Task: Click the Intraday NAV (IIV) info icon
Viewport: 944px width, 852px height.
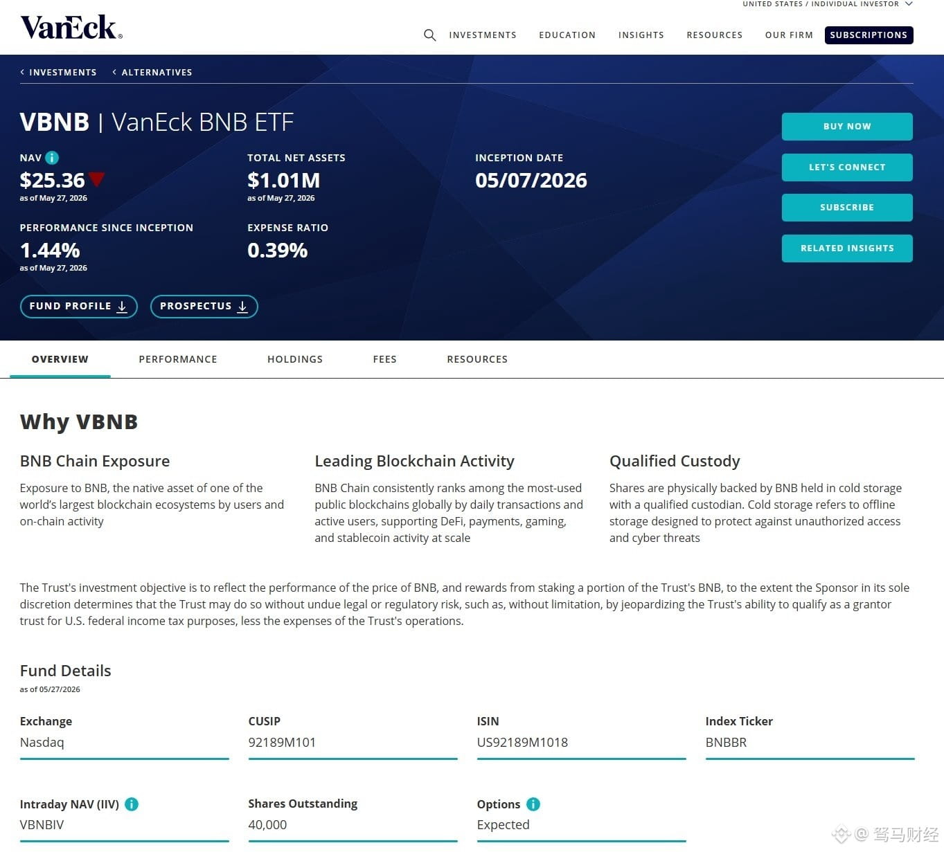Action: (132, 804)
